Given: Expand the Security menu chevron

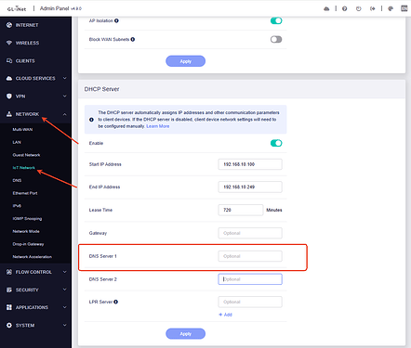Looking at the screenshot, I should pyautogui.click(x=65, y=290).
